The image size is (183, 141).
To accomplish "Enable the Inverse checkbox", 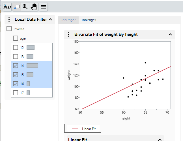I will 9,29.
